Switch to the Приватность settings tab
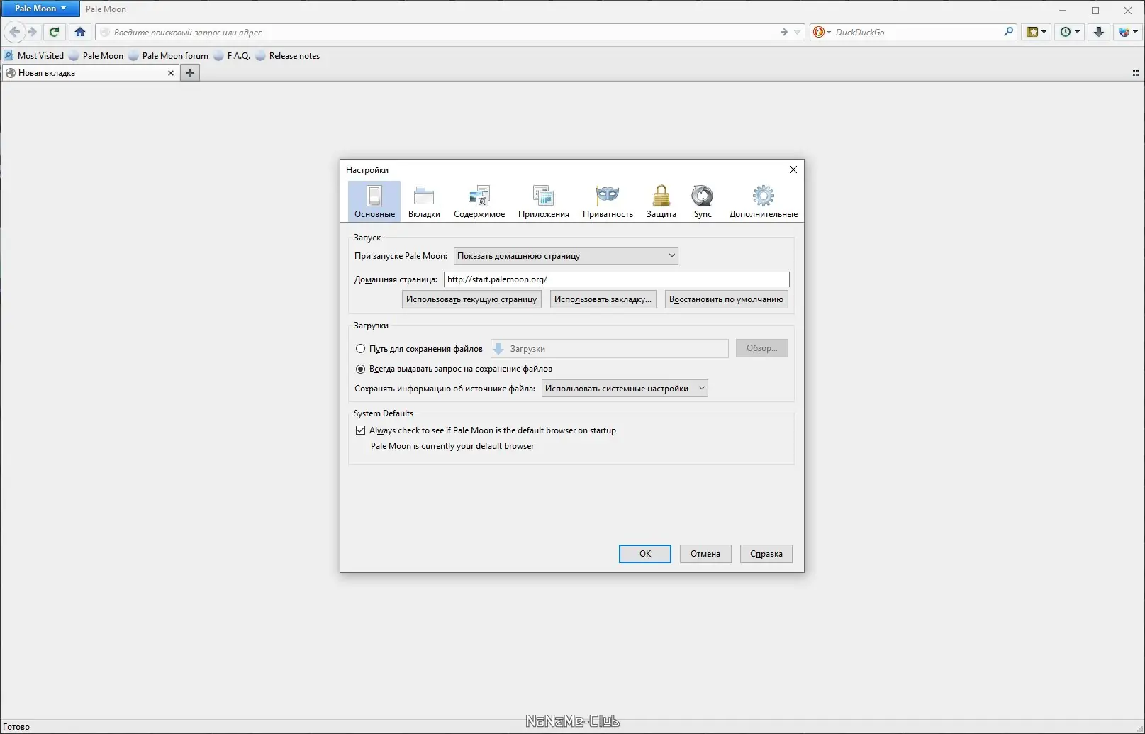The image size is (1145, 734). tap(608, 201)
